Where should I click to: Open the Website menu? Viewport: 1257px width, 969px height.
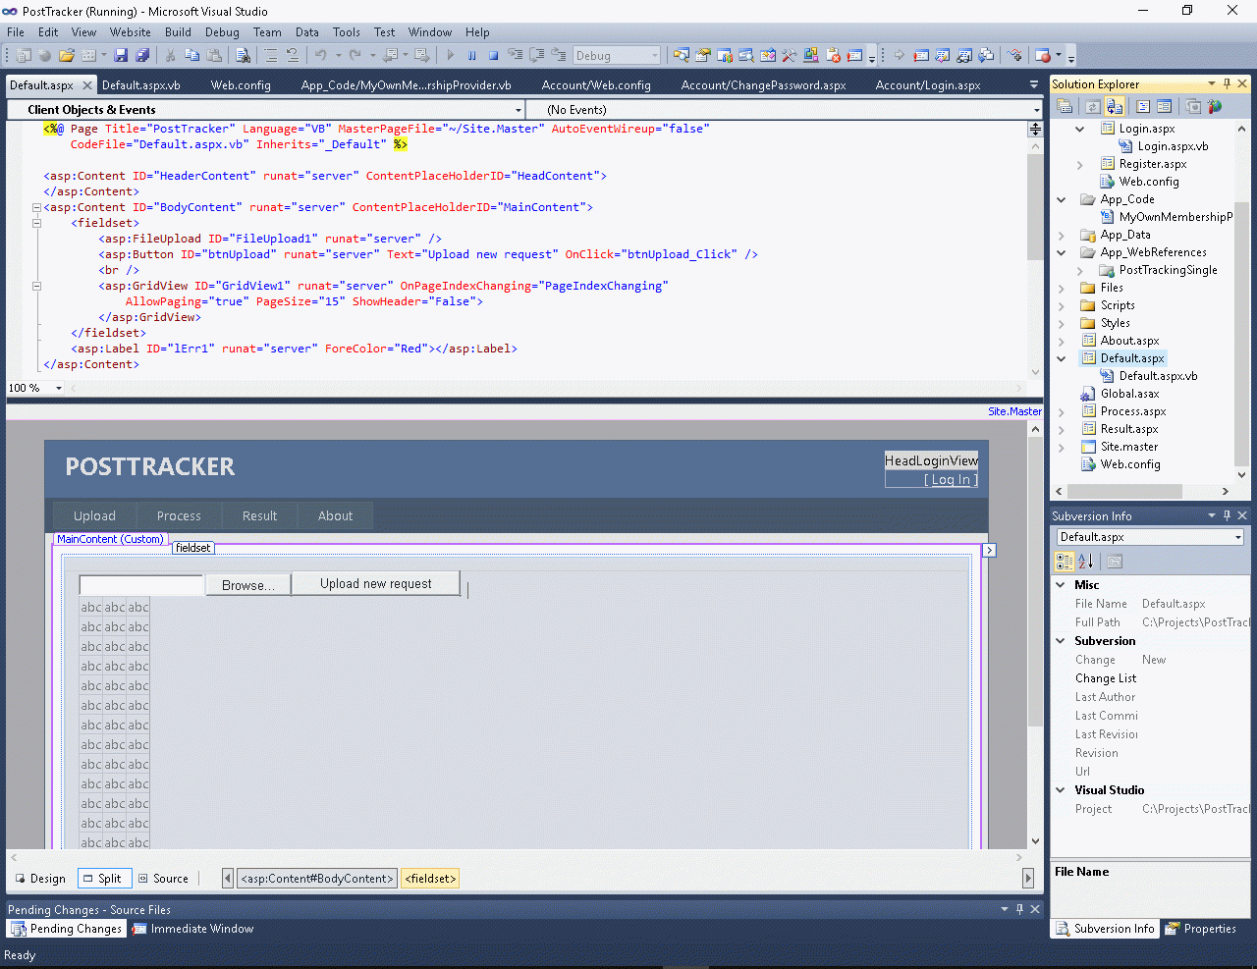click(x=131, y=32)
